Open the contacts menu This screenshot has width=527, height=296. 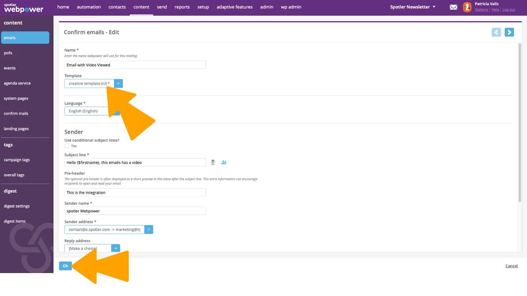[x=117, y=7]
